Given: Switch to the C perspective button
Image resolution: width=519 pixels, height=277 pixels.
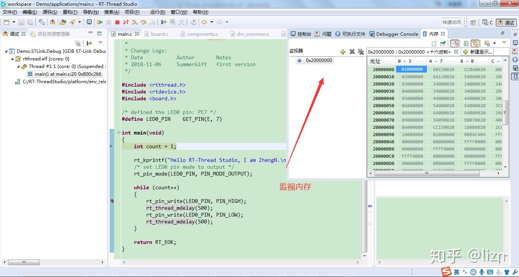Looking at the screenshot, I should click(x=487, y=22).
